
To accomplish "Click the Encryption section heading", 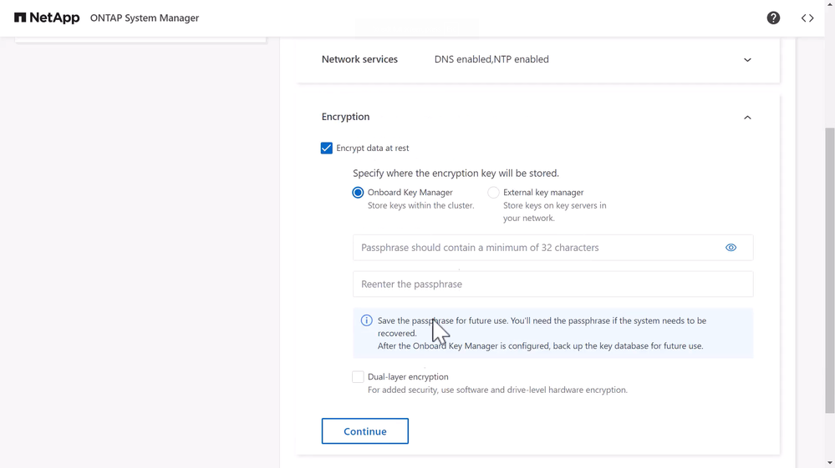I will pos(345,117).
